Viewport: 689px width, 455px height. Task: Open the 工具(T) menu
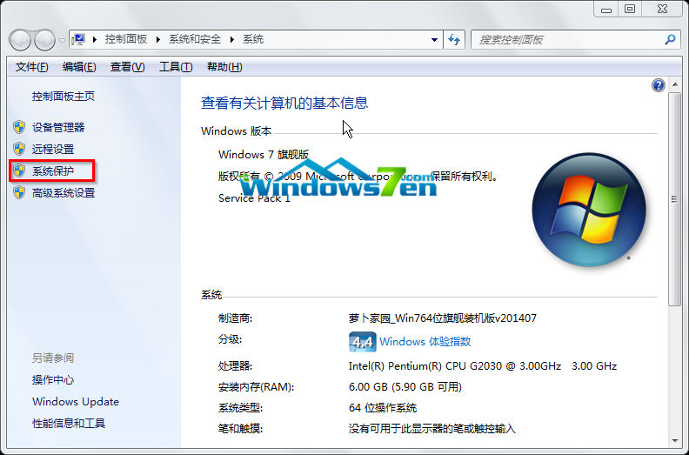click(175, 67)
